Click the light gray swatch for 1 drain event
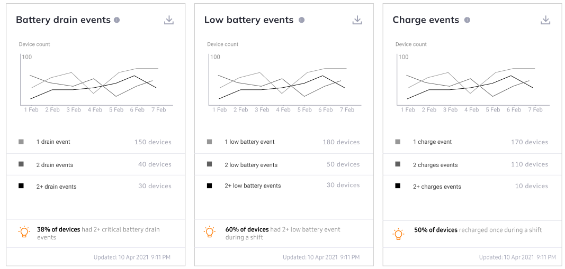The height and width of the screenshot is (269, 565). (21, 142)
